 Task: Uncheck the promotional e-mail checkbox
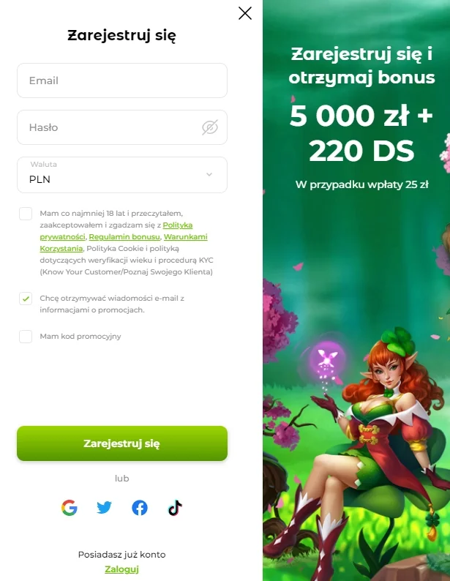(x=26, y=299)
